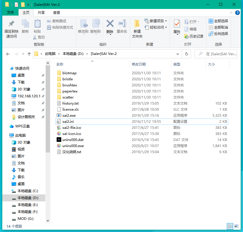Open the New Item (新建项目) dropdown
Image resolution: width=243 pixels, height=232 pixels.
(155, 21)
